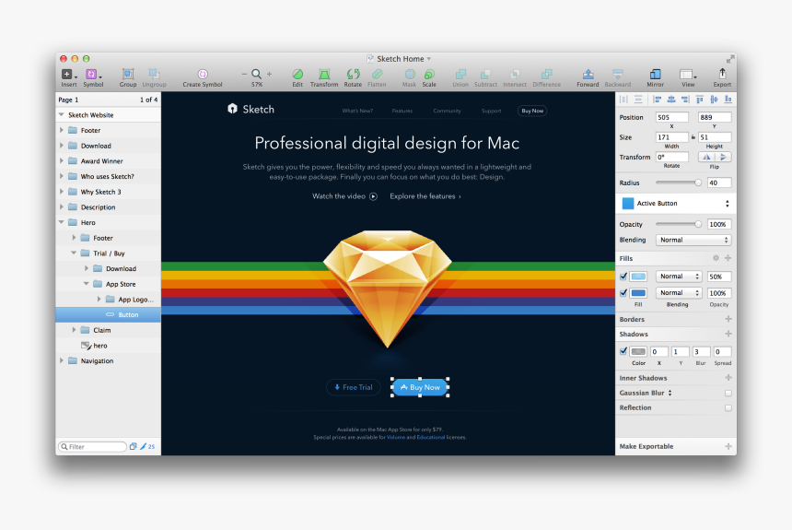Disable the shadow checkbox
This screenshot has height=530, width=792.
[x=623, y=351]
